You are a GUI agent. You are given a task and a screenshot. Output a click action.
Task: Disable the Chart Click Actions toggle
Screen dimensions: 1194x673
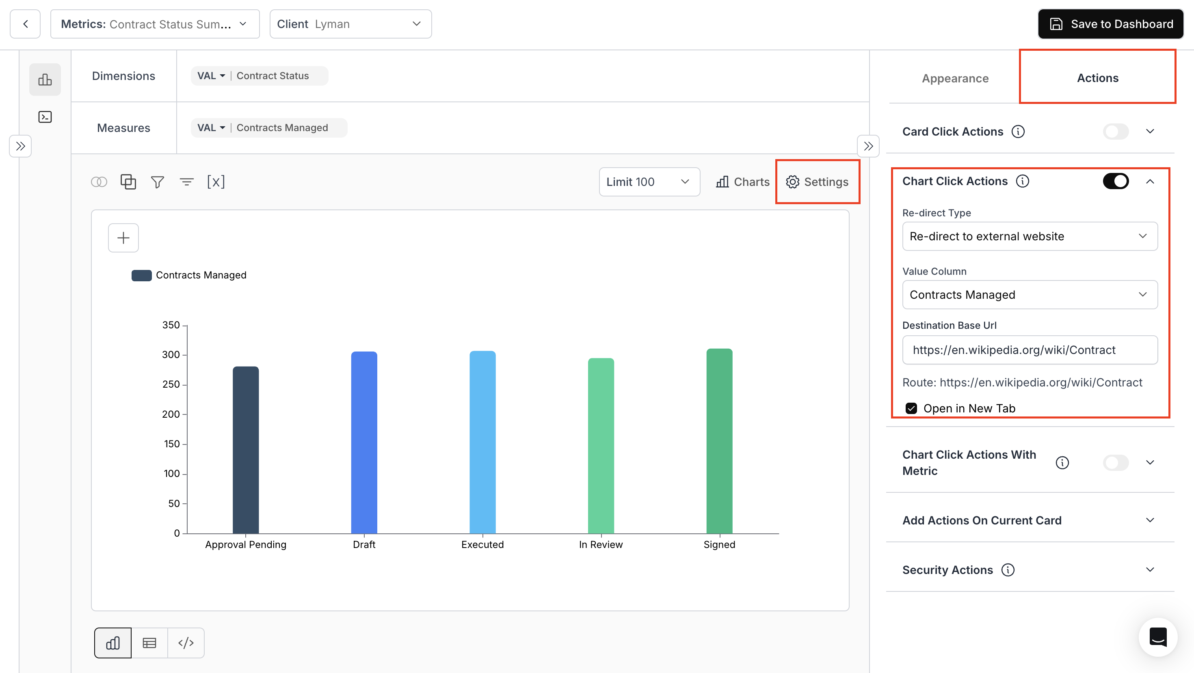[x=1116, y=181]
